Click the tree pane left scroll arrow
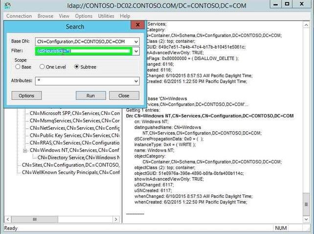314x234 pixels. tap(8, 219)
